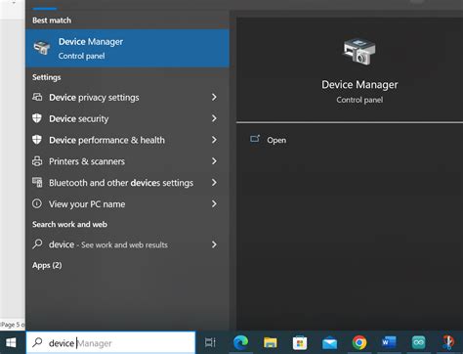Launch Google Chrome from the taskbar
The height and width of the screenshot is (354, 463).
(x=359, y=342)
